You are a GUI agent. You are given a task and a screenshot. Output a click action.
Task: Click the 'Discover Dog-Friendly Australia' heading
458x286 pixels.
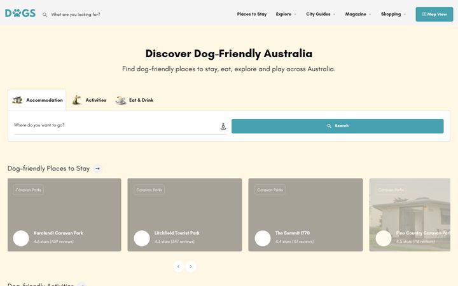point(229,53)
